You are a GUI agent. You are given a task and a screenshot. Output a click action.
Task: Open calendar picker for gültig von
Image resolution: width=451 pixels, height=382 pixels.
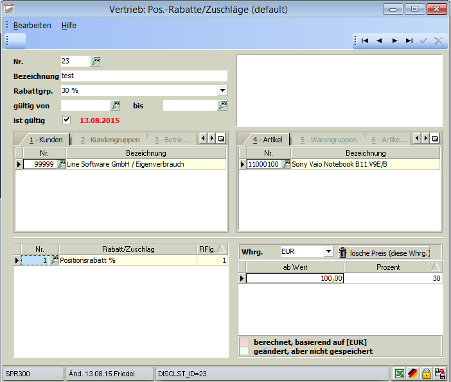pos(116,105)
